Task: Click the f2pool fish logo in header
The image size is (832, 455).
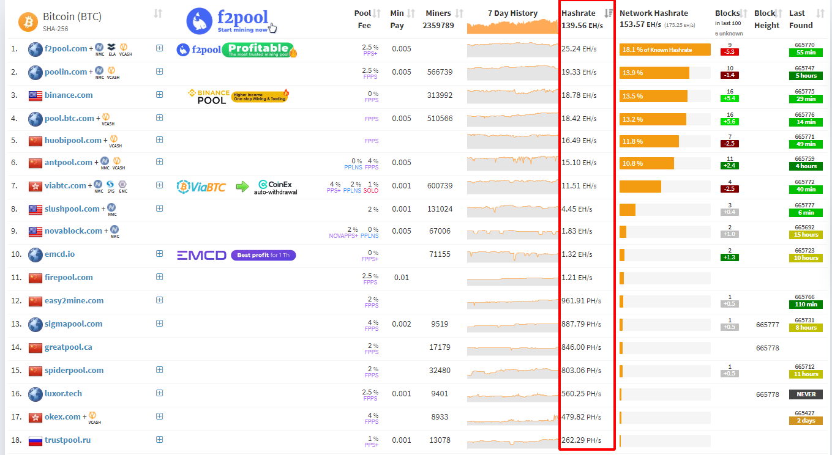Action: pyautogui.click(x=200, y=21)
